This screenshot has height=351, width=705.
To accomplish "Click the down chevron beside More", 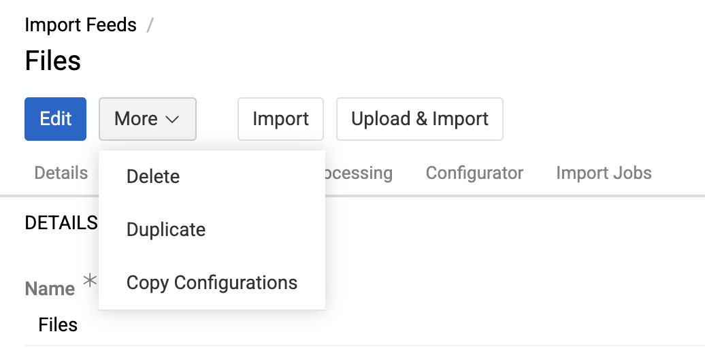I will coord(172,120).
